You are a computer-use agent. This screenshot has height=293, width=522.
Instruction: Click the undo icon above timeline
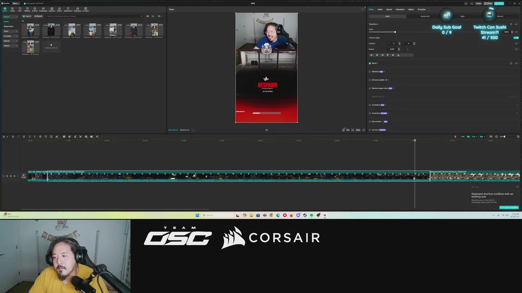[13, 137]
